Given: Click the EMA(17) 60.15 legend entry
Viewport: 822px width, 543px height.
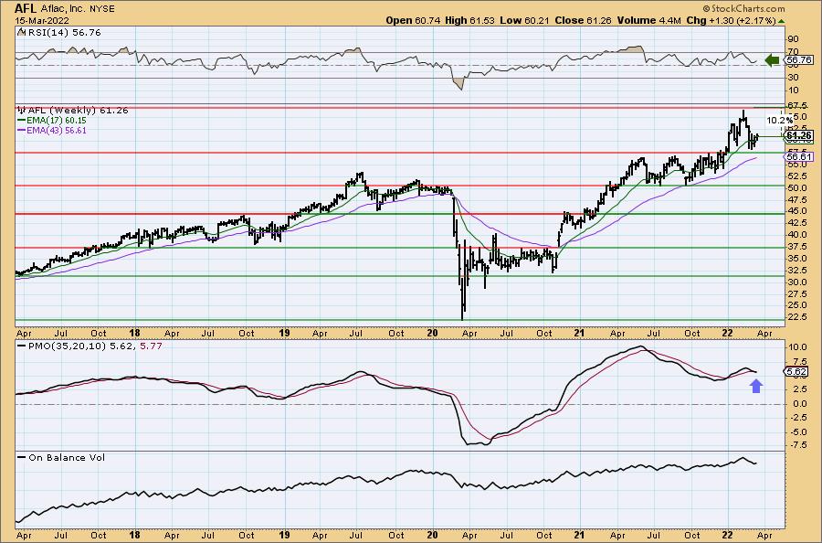Looking at the screenshot, I should [56, 120].
